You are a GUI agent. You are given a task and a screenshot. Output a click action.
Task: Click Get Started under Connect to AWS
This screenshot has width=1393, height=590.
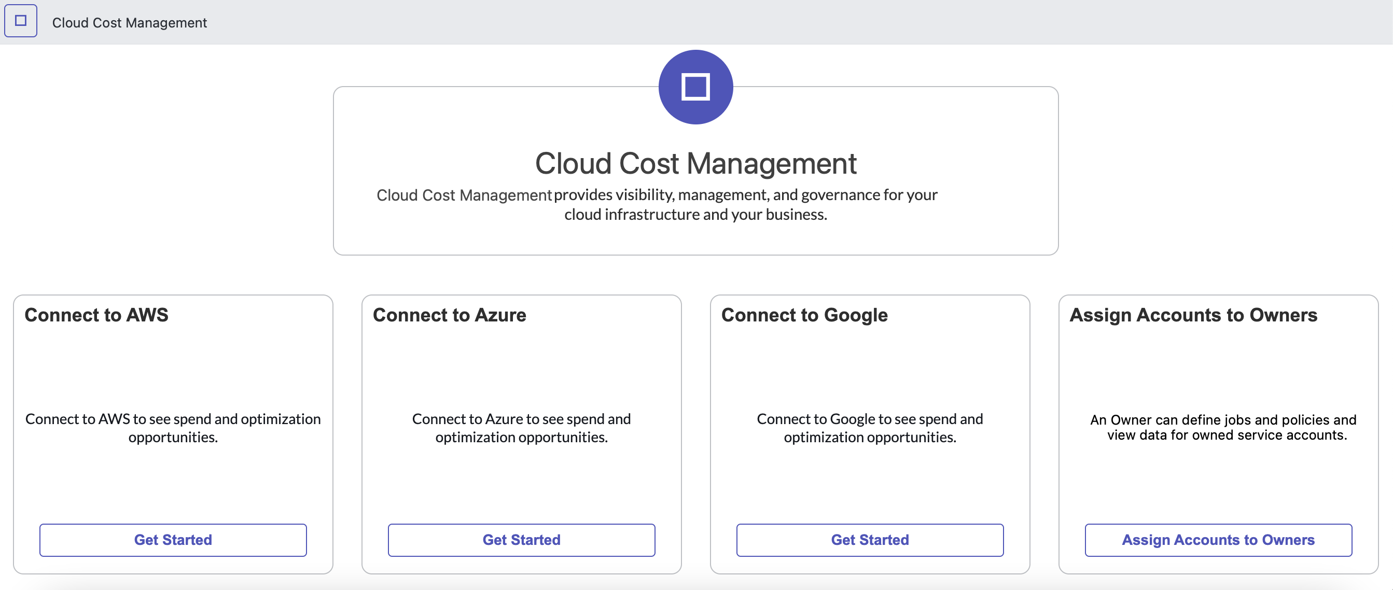click(173, 540)
